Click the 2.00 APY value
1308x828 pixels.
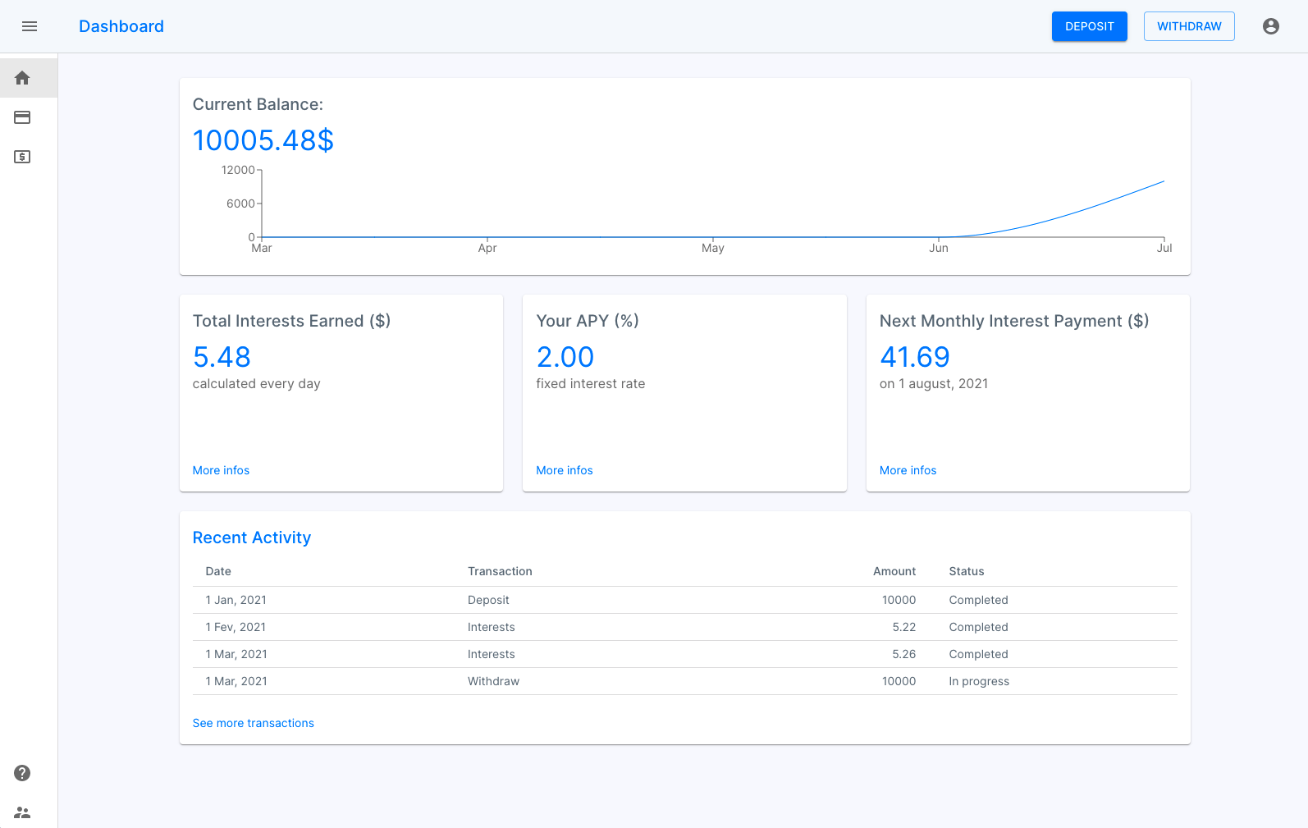click(565, 357)
